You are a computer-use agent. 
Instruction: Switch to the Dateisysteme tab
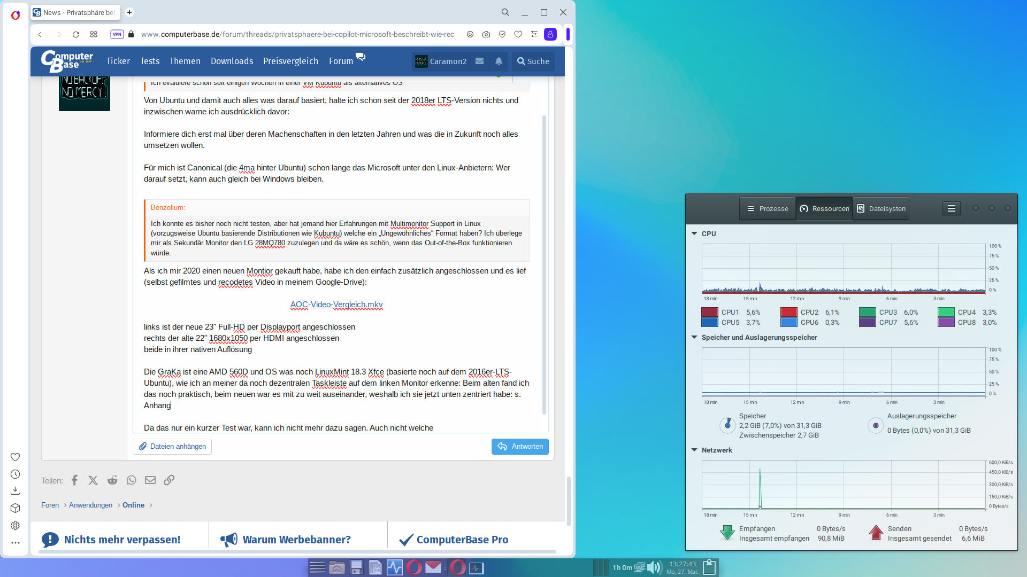pyautogui.click(x=881, y=209)
